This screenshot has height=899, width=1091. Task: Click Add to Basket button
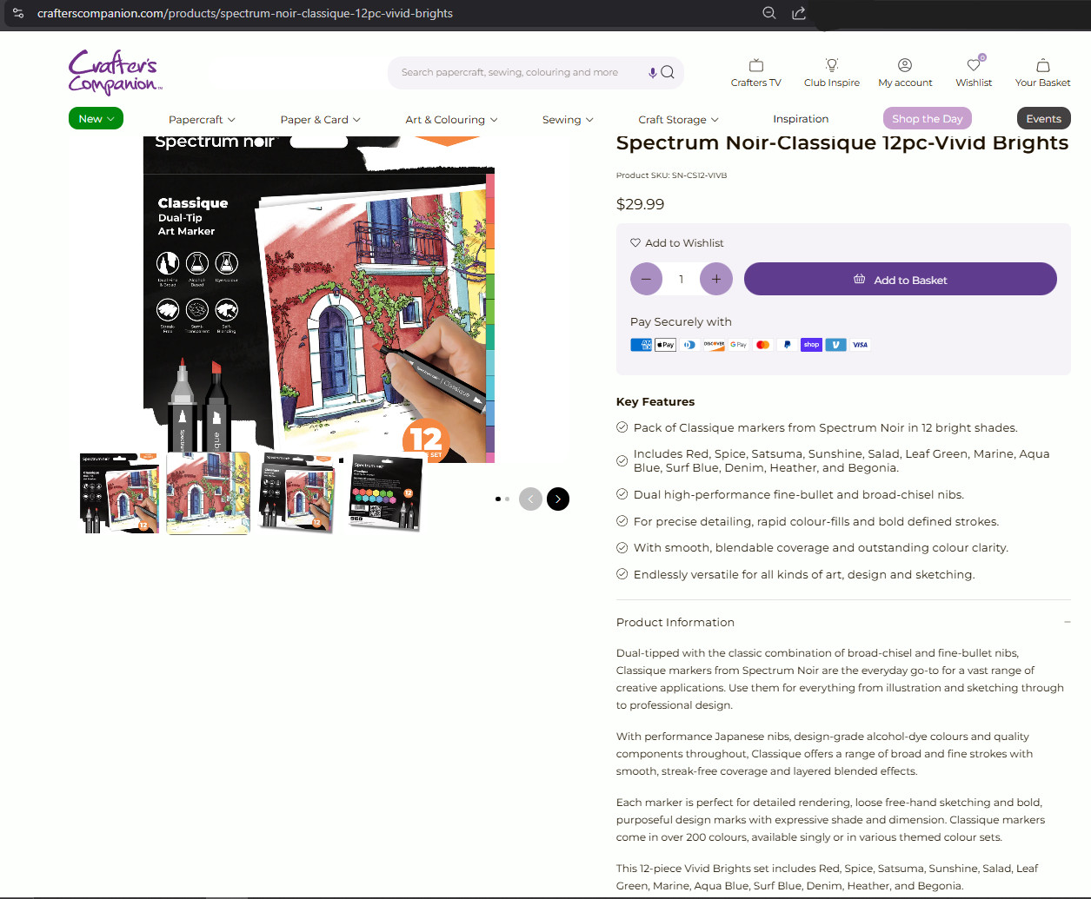click(x=901, y=279)
